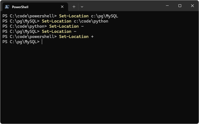Click the plus argument after Set-Location
This screenshot has width=199, height=124.
point(92,37)
